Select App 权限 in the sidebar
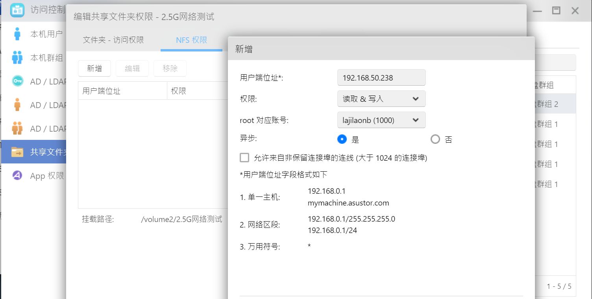 pos(34,176)
